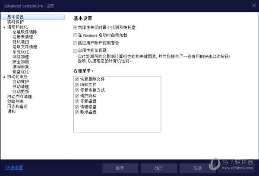Open 自动更新 settings
The height and width of the screenshot is (176, 259).
click(21, 91)
